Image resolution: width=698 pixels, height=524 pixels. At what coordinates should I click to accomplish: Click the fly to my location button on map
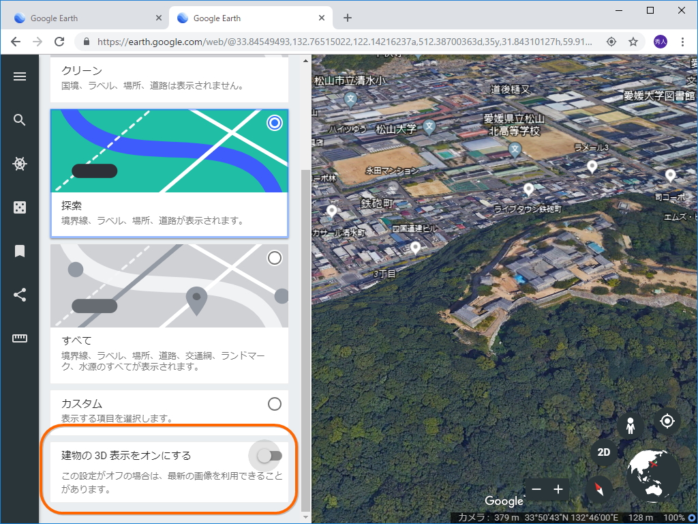click(x=667, y=420)
